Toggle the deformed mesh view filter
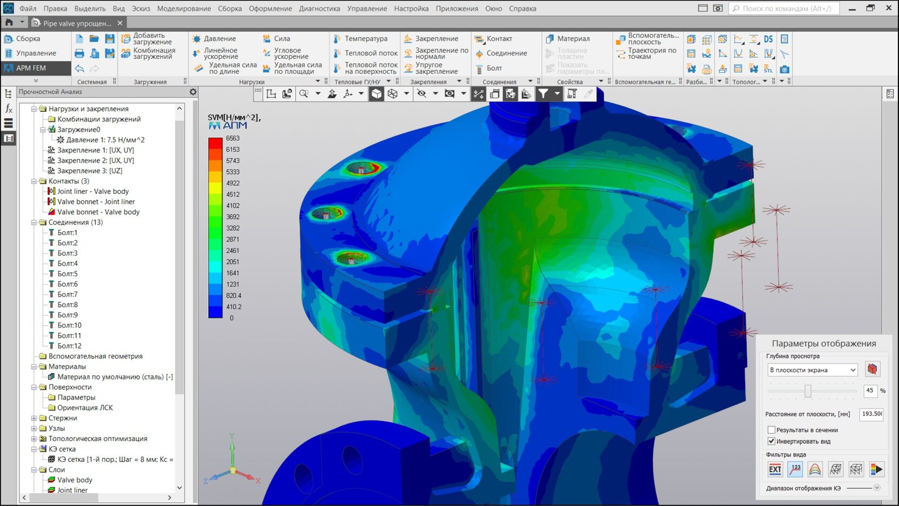This screenshot has width=899, height=506. [x=835, y=470]
